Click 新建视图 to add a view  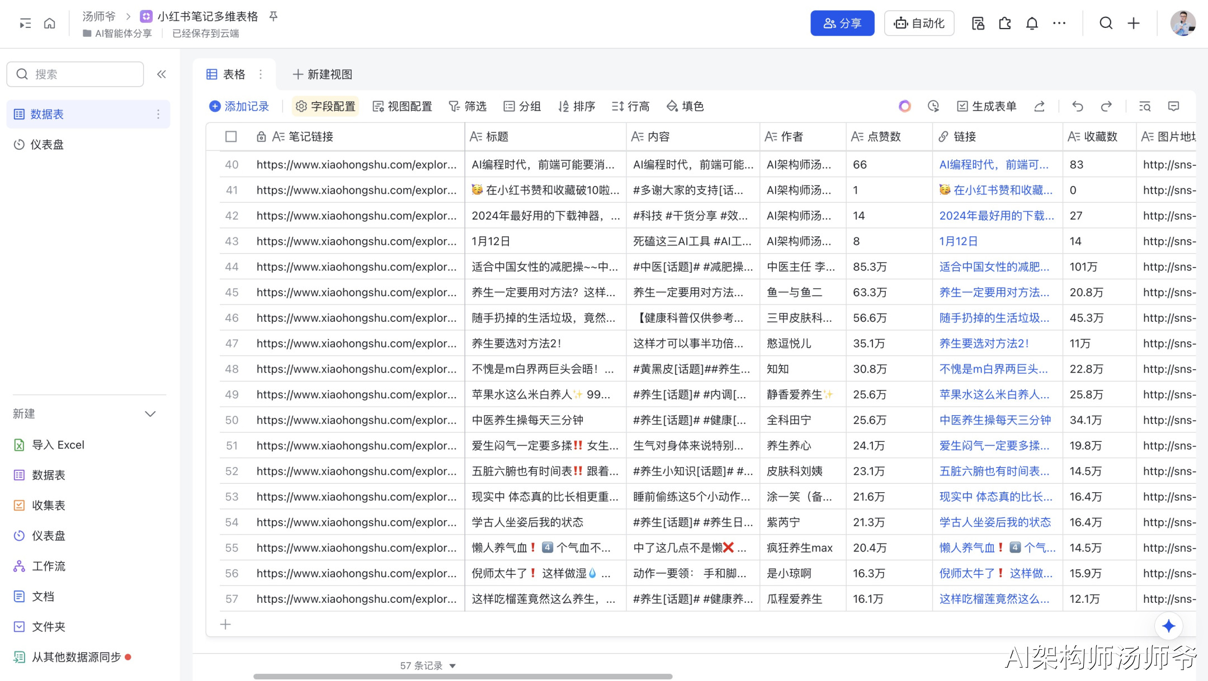coord(323,74)
